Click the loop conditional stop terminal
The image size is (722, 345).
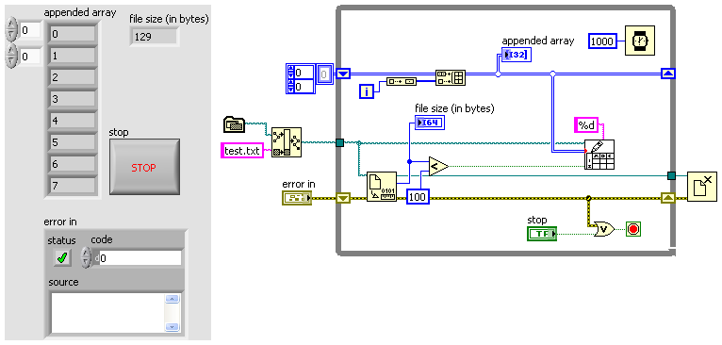click(633, 229)
